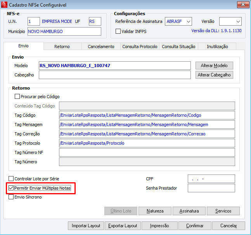Focus the Senha Prestador field
Image resolution: width=251 pixels, height=235 pixels.
tap(211, 188)
